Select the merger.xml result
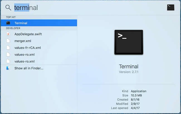 tap(23, 41)
